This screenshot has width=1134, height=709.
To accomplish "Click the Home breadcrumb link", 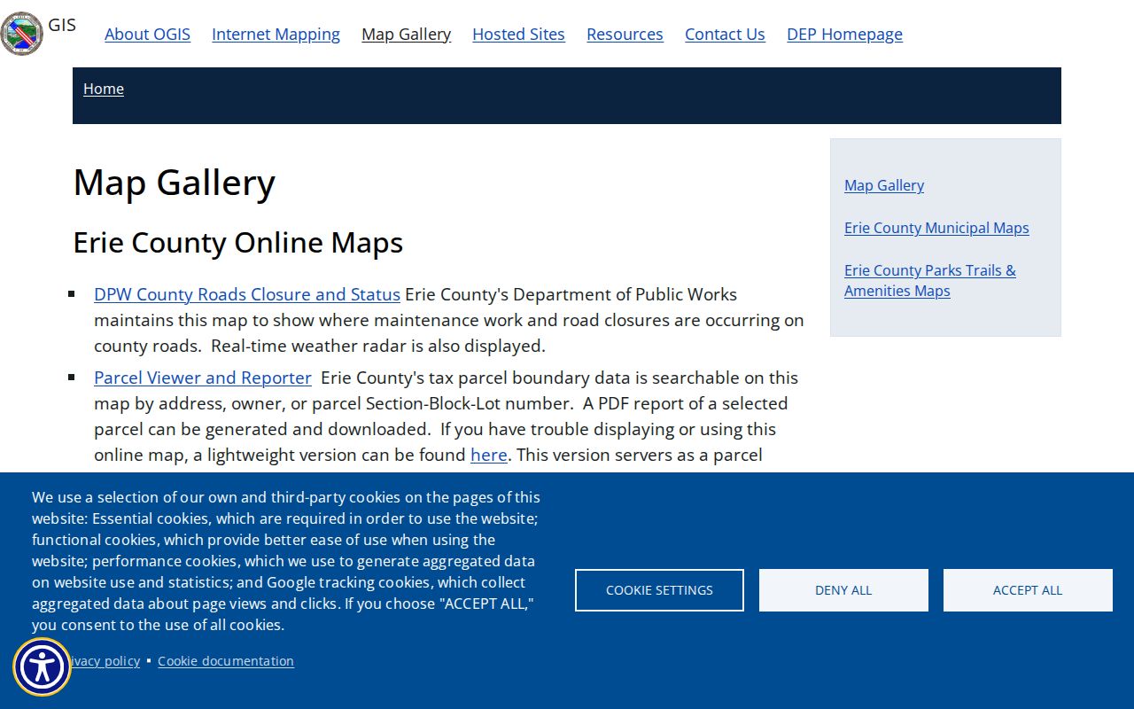I will coord(104,89).
